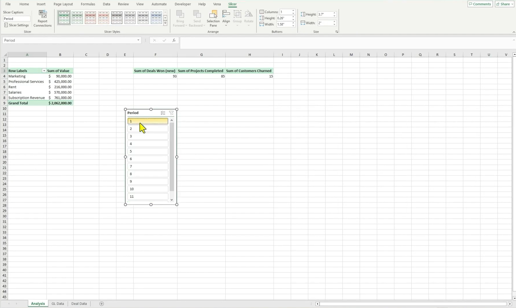Select period 10 in the slicer
This screenshot has width=516, height=308.
148,189
